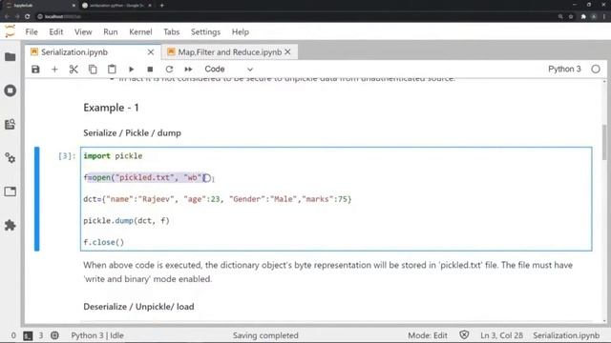The image size is (611, 343).
Task: Click the notebook vertical scrollbar thumb
Action: click(x=604, y=142)
